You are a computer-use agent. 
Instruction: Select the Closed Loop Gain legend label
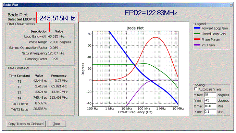click(213, 34)
